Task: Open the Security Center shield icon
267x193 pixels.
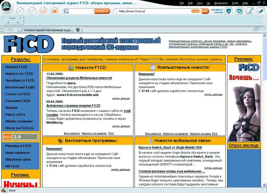Action: tap(229, 11)
